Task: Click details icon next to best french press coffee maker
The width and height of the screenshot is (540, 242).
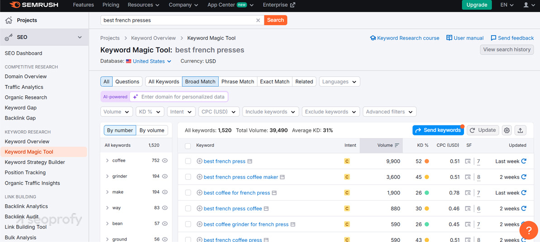Action: click(282, 177)
